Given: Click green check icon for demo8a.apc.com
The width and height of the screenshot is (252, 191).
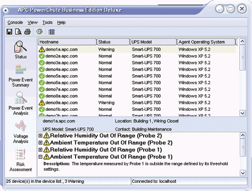Looking at the screenshot, I should point(42,96).
